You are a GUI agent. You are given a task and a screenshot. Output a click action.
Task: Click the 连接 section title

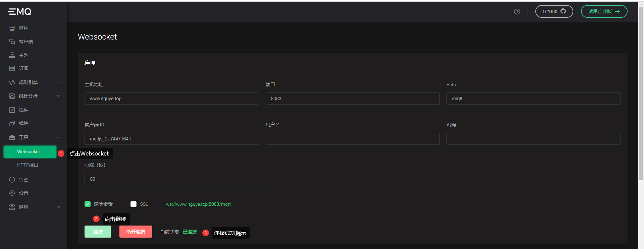click(x=90, y=63)
